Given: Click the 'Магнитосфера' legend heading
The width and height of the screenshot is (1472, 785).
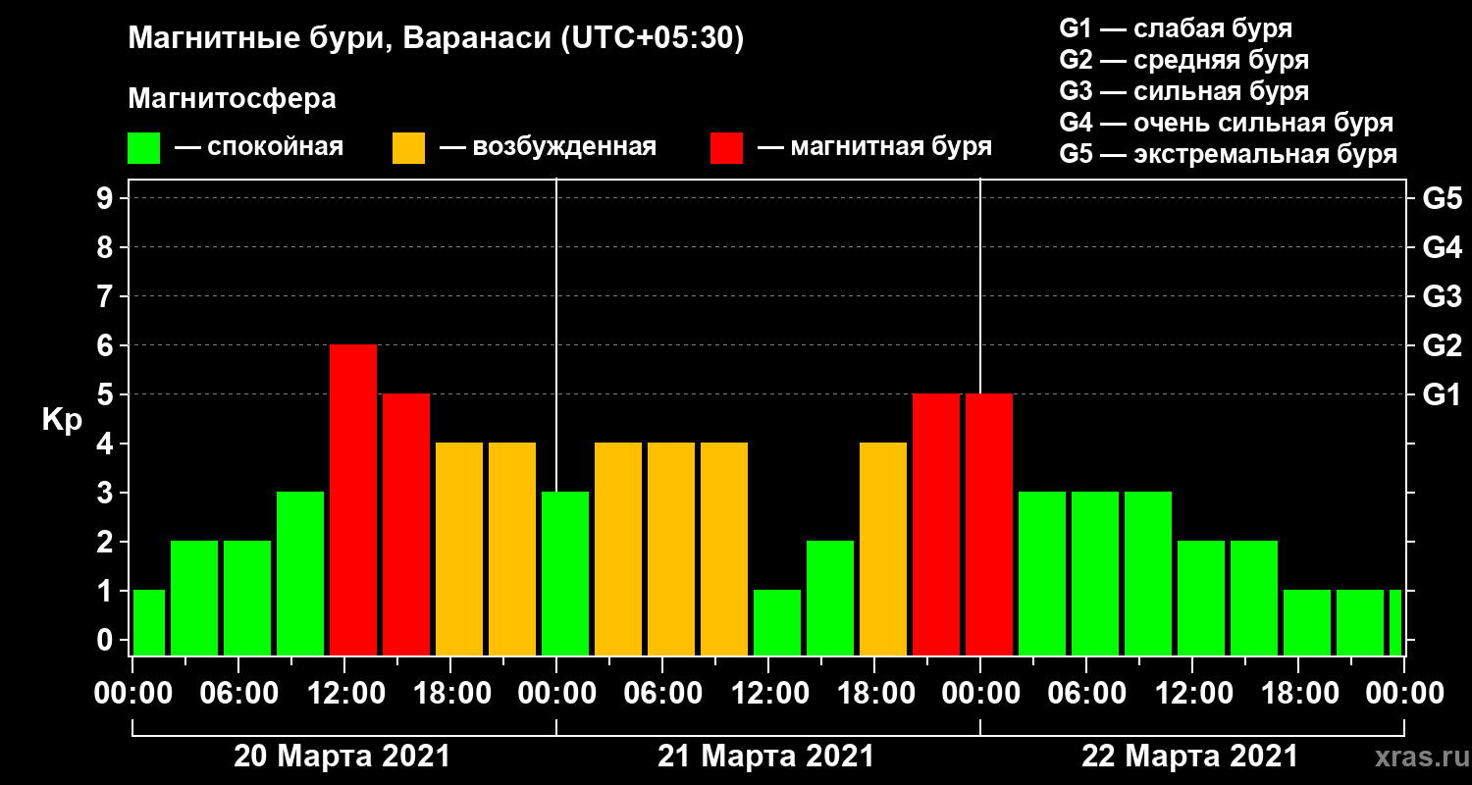Looking at the screenshot, I should pyautogui.click(x=233, y=99).
